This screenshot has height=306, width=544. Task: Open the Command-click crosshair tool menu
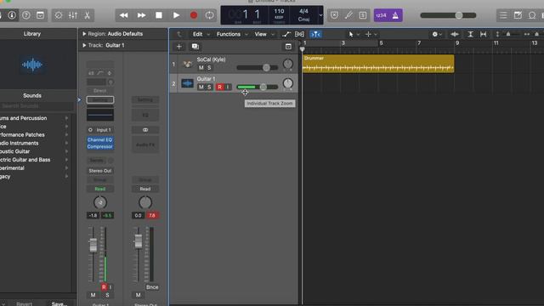371,34
